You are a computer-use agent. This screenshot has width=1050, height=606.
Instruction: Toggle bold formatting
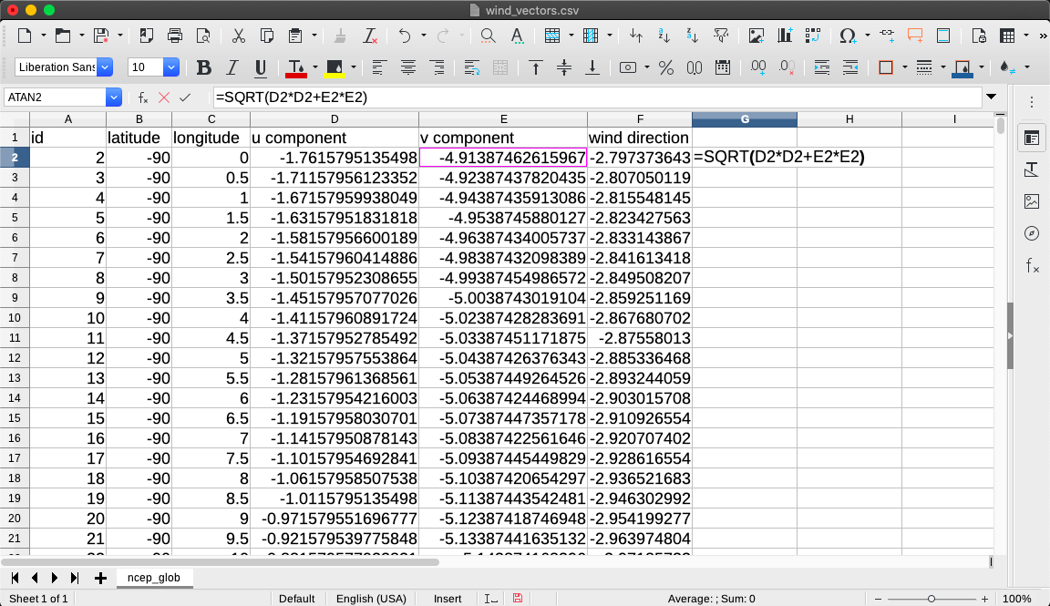click(204, 67)
